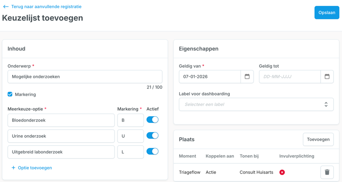Disable the Bloedonderzoek Actief toggle
The height and width of the screenshot is (182, 342).
tap(152, 120)
